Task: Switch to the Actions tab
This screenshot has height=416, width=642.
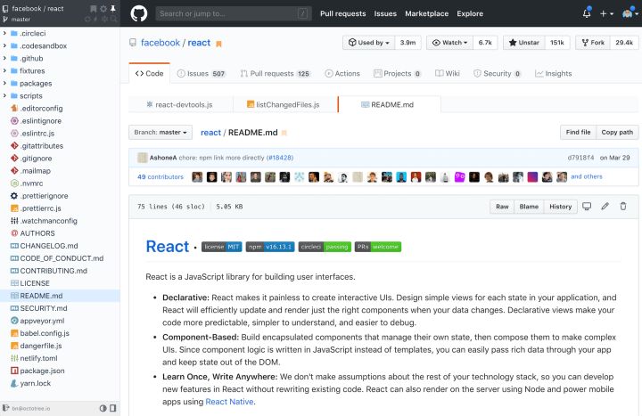Action: 342,74
